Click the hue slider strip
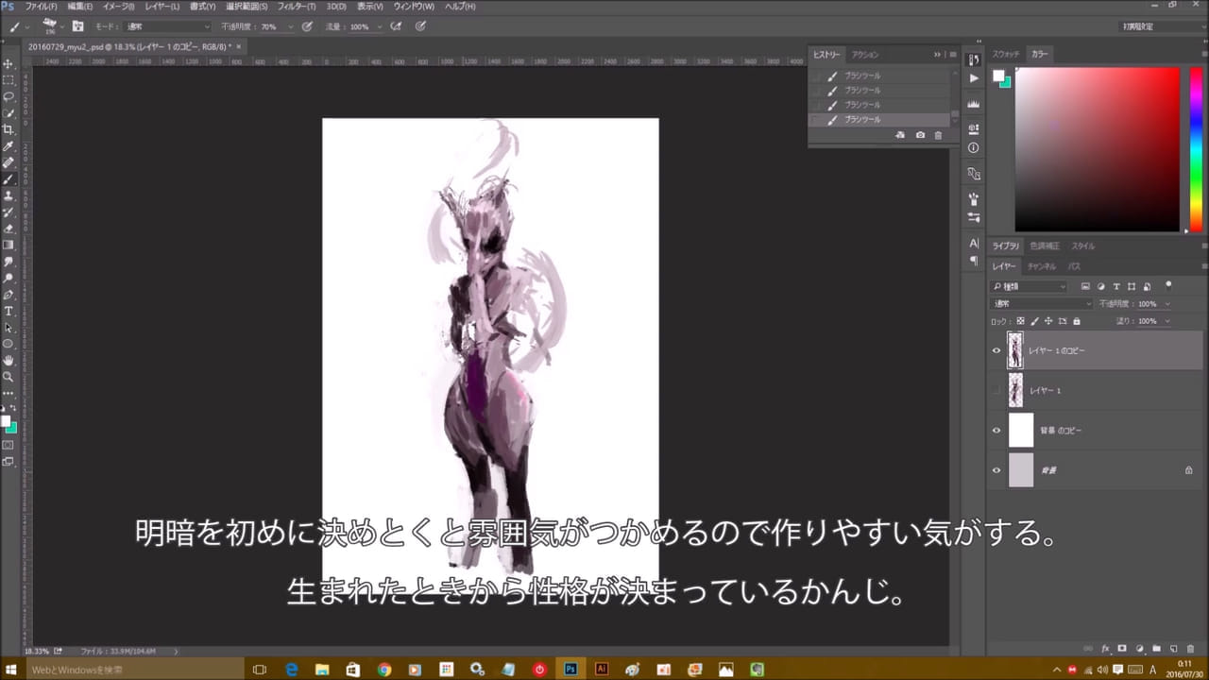Image resolution: width=1209 pixels, height=680 pixels. click(x=1197, y=149)
